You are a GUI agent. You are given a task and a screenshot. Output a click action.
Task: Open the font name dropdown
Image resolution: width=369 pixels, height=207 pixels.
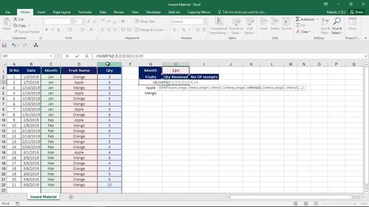tap(71, 21)
